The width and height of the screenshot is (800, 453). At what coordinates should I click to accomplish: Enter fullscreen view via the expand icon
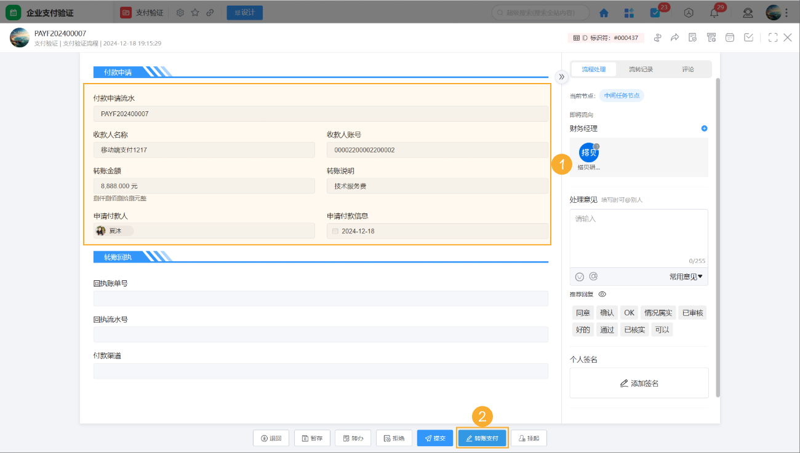pyautogui.click(x=773, y=37)
